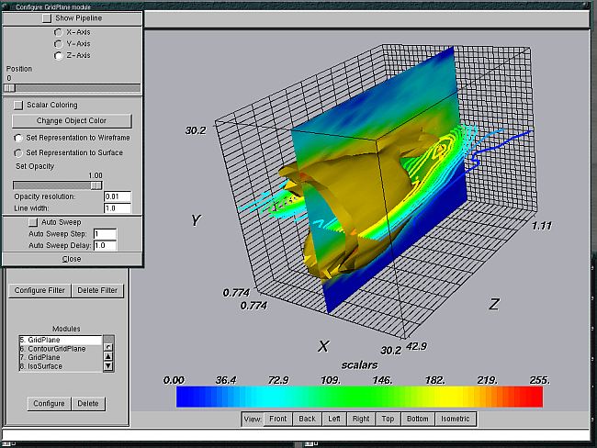Viewport: 597px width, 448px height.
Task: Click the Set Opacity slider handle
Action: (96, 185)
